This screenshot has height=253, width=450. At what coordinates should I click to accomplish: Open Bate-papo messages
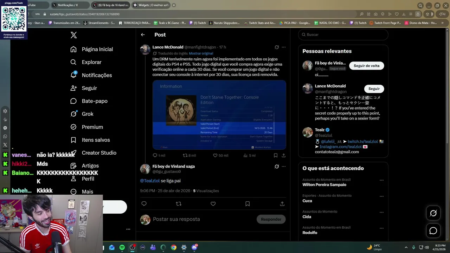(x=89, y=101)
